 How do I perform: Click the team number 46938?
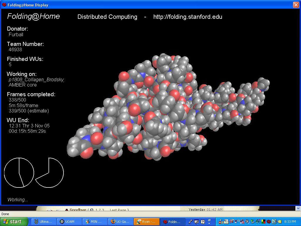pyautogui.click(x=15, y=49)
